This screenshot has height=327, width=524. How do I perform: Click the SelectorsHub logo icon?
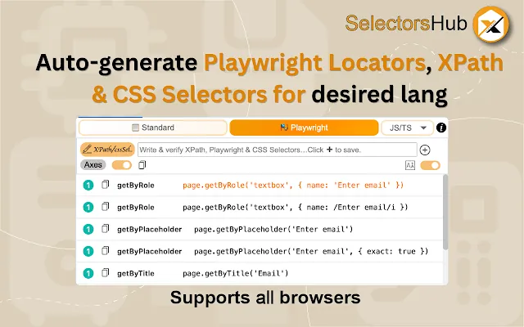click(491, 25)
